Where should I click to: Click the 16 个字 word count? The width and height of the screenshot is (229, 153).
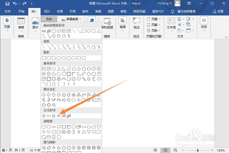click(35, 150)
